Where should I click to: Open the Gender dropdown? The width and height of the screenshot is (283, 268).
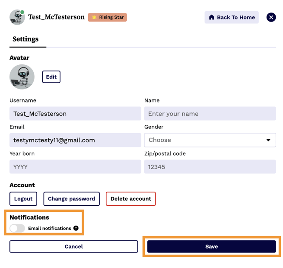210,140
